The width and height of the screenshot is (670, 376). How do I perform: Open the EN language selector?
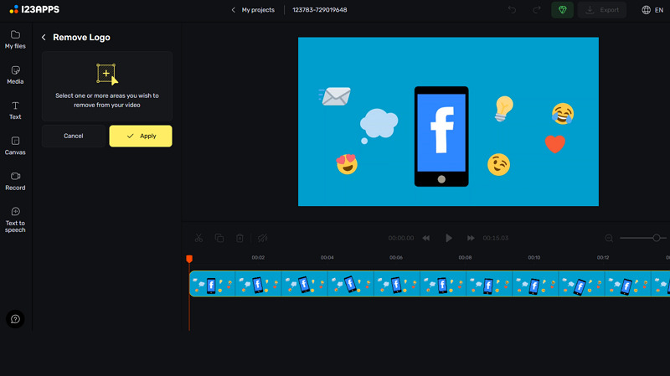pyautogui.click(x=652, y=10)
